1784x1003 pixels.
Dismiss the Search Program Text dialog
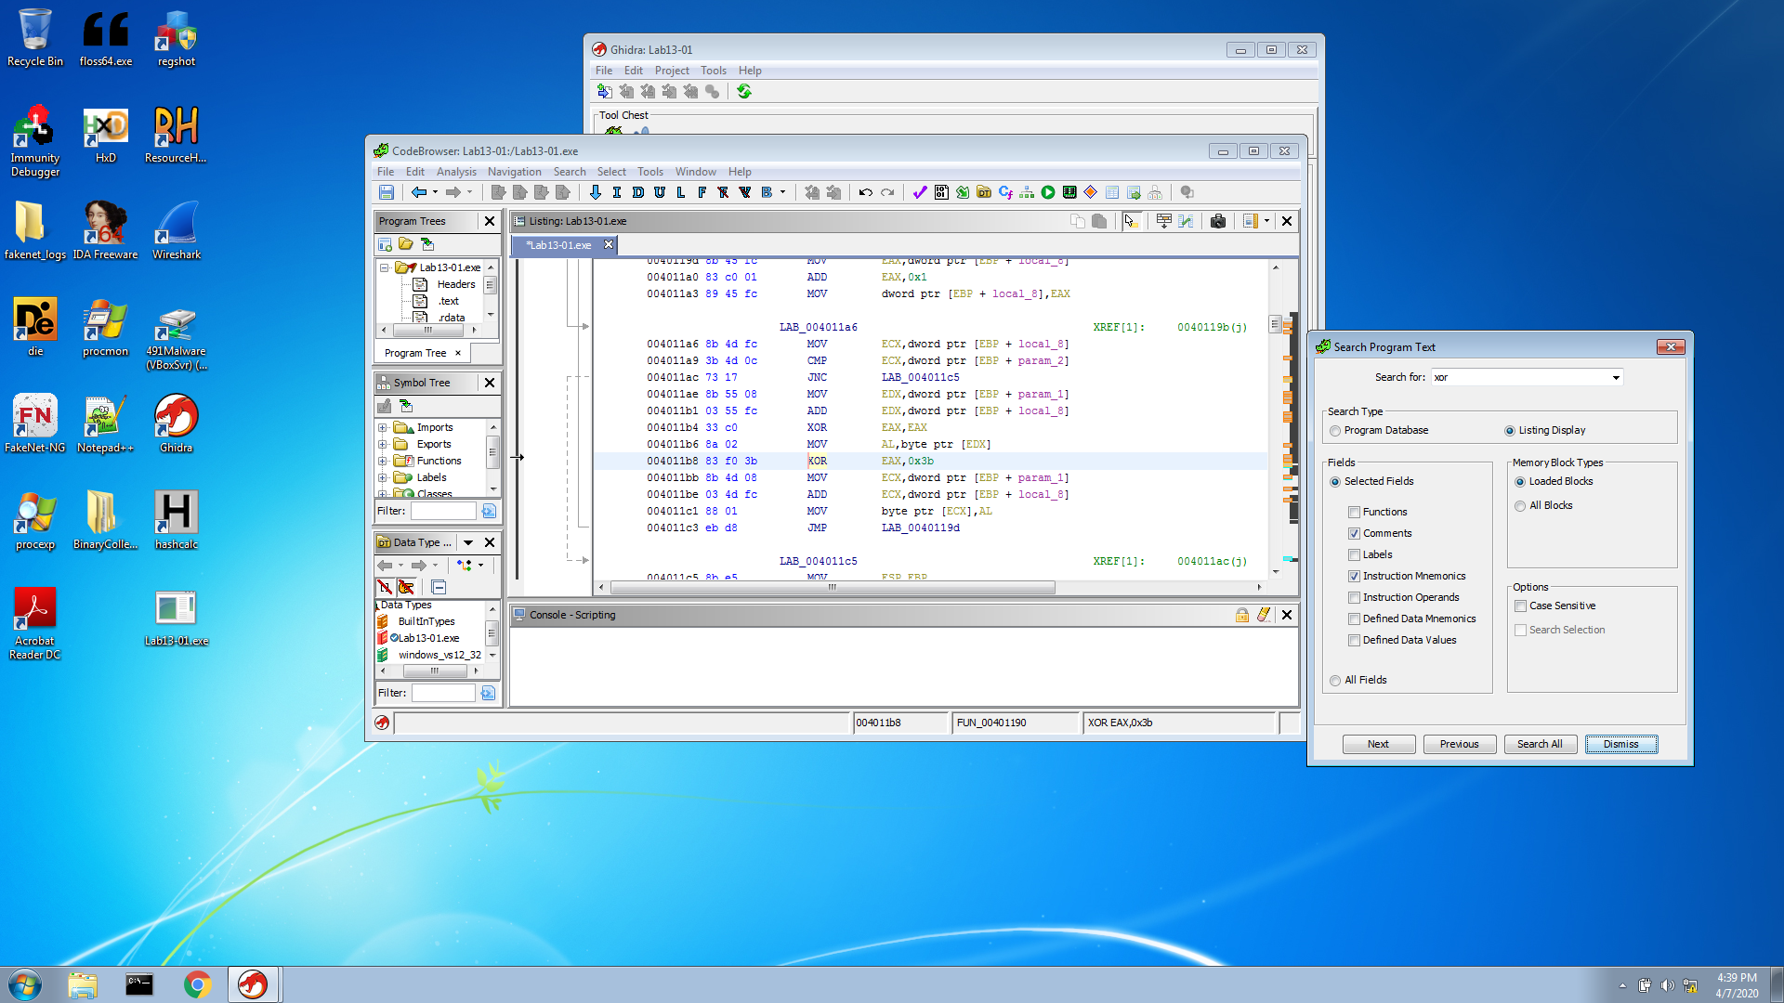tap(1620, 744)
